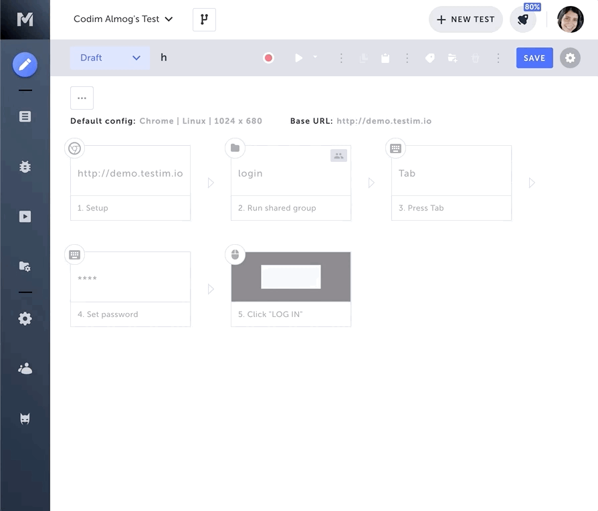
Task: Open the folder-with-gear icon in sidebar
Action: pyautogui.click(x=25, y=266)
